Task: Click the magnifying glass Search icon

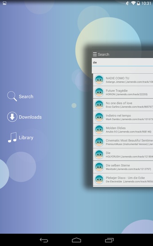Action: pos(12,96)
